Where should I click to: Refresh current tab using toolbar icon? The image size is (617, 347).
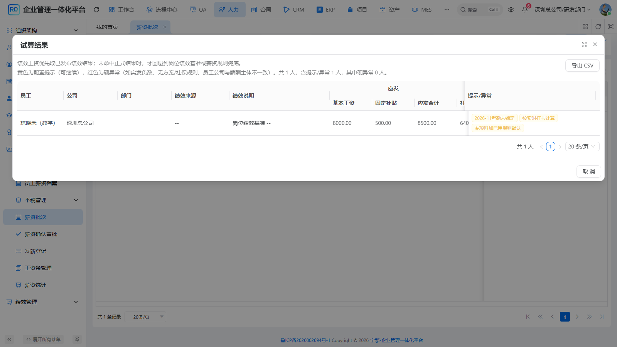(598, 27)
